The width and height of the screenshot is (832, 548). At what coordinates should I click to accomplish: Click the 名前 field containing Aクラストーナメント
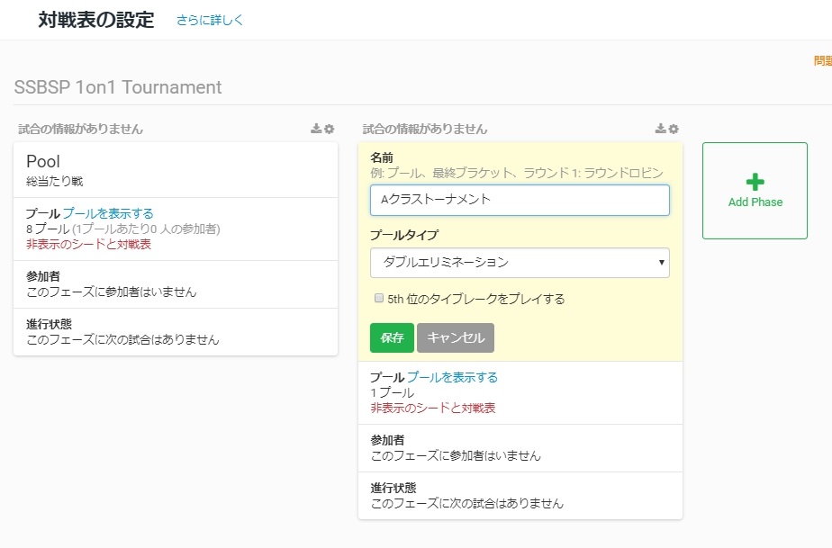pyautogui.click(x=520, y=200)
